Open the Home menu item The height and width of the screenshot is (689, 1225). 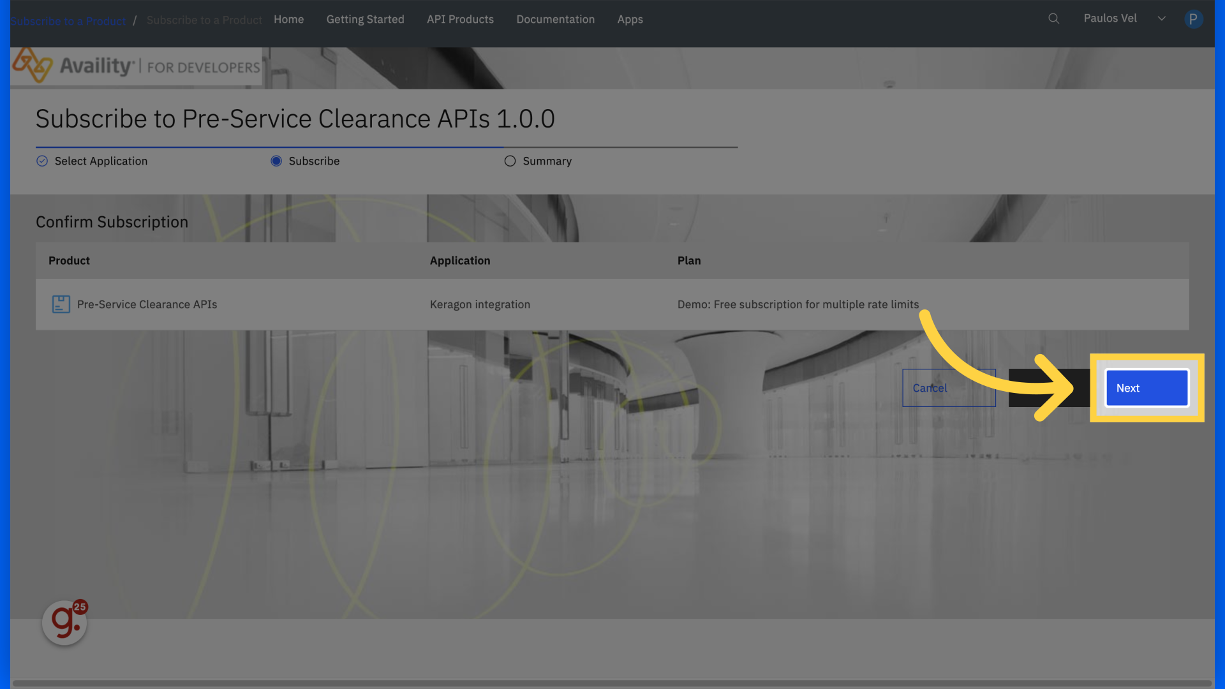pos(288,19)
